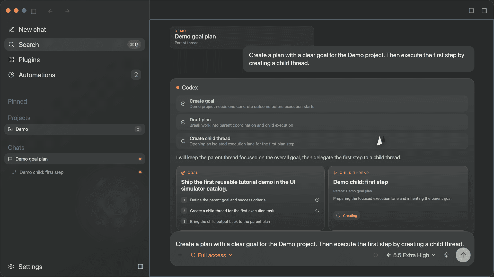Select step 1 Define the parent goal
Viewport: 494px width, 277px height.
point(250,200)
